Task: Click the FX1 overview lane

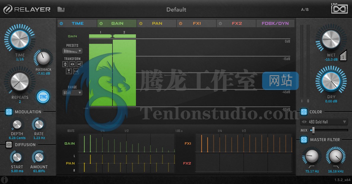Action: [244, 143]
